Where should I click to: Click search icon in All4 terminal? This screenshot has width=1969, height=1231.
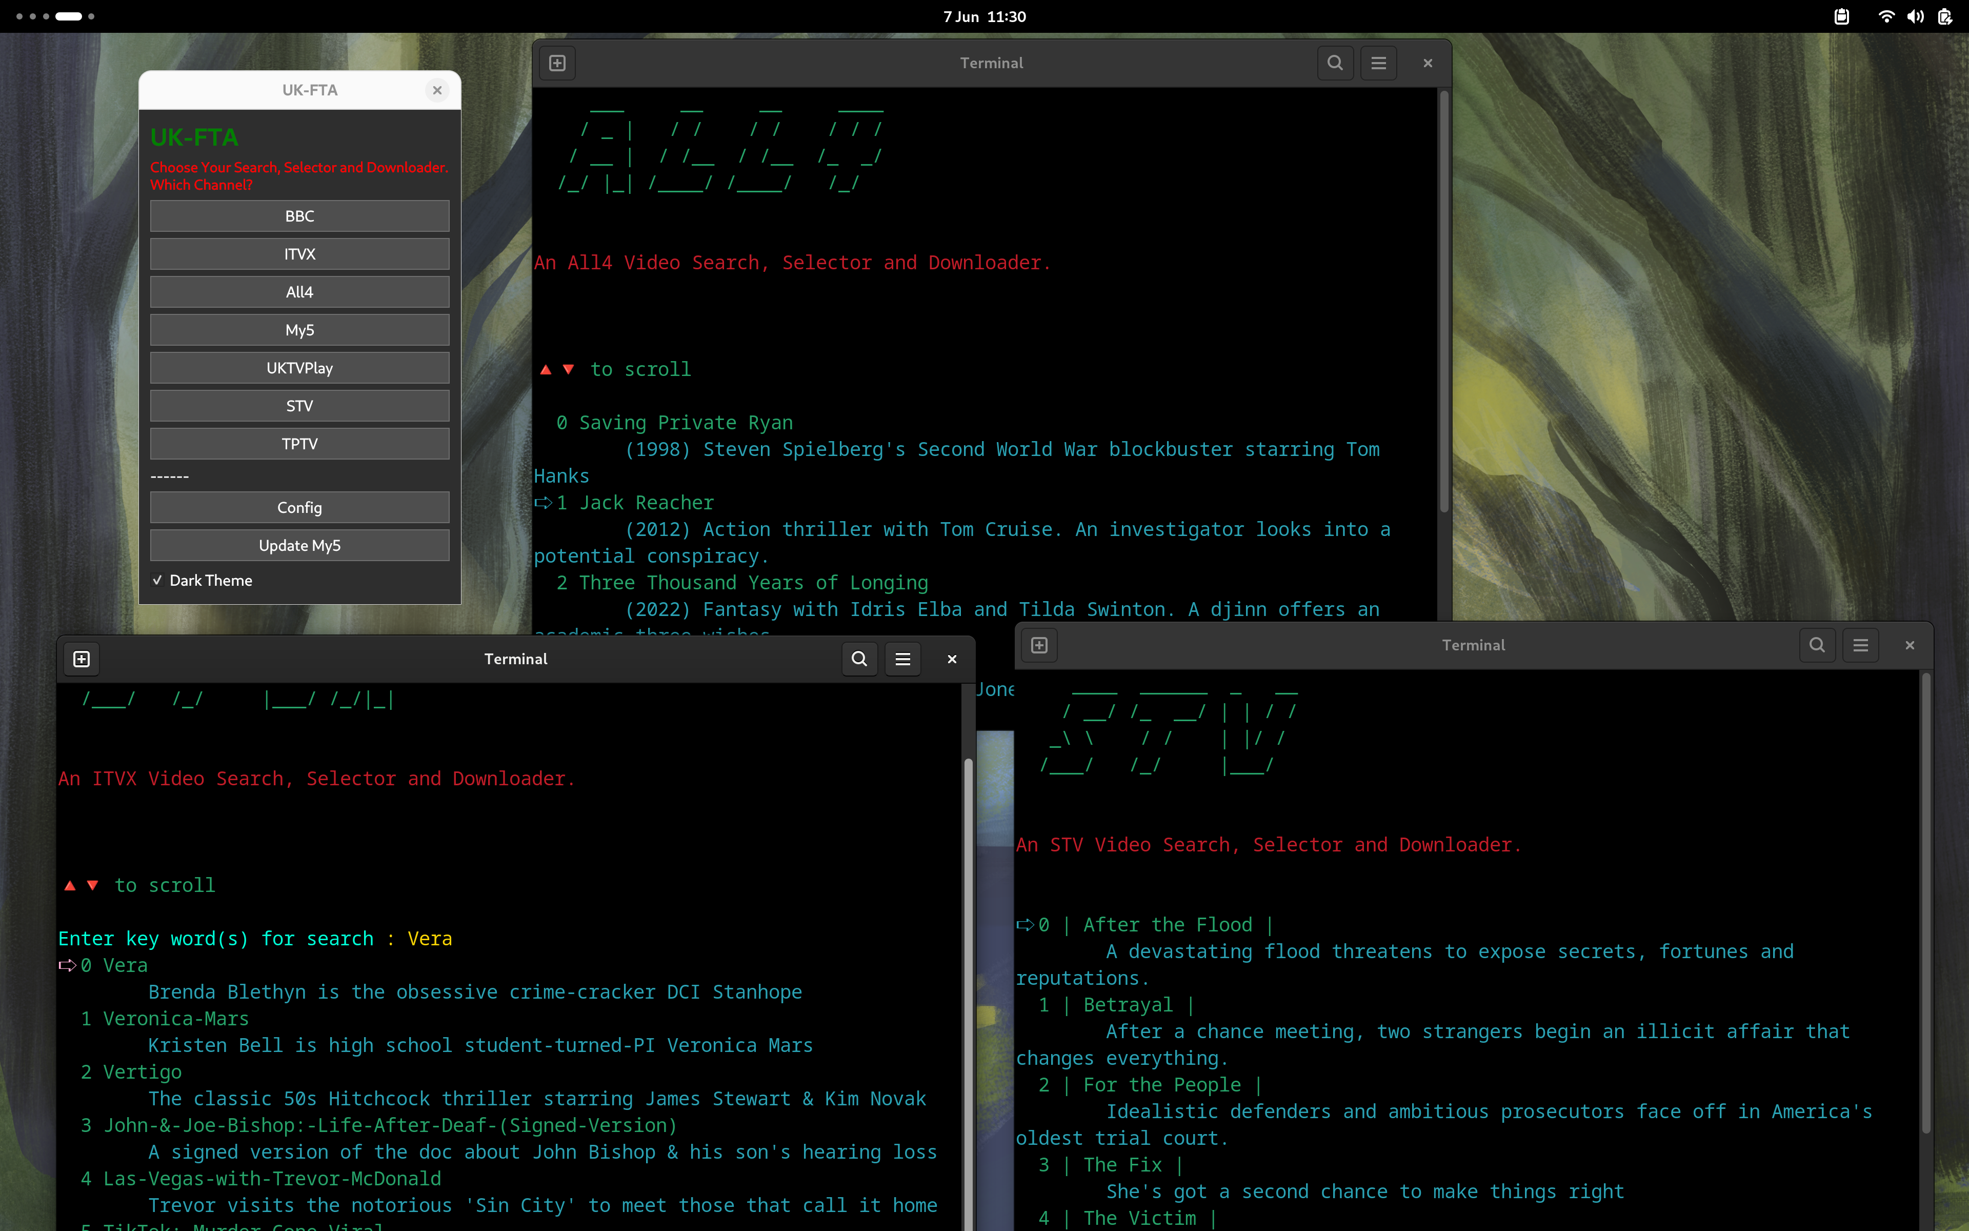1334,63
